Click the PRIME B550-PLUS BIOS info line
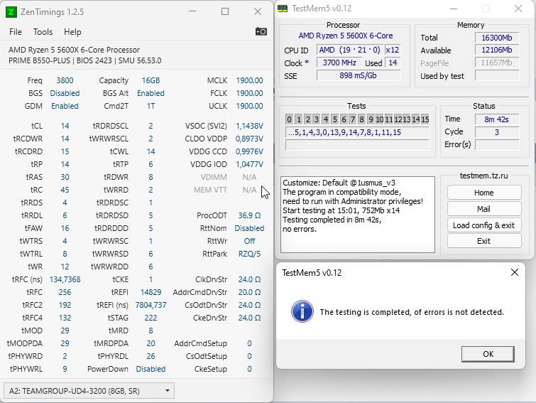This screenshot has height=403, width=536. pyautogui.click(x=84, y=60)
